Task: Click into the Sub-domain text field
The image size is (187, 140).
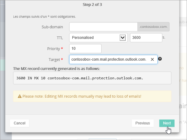Action: pos(103,27)
